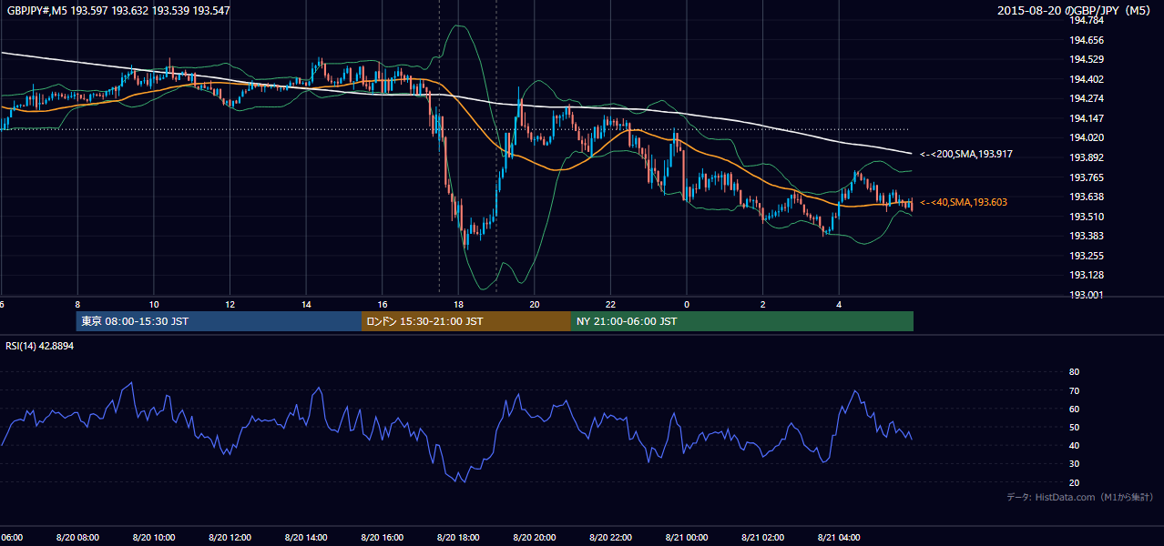Click price axis label 194.529
This screenshot has width=1164, height=546.
[x=1087, y=59]
